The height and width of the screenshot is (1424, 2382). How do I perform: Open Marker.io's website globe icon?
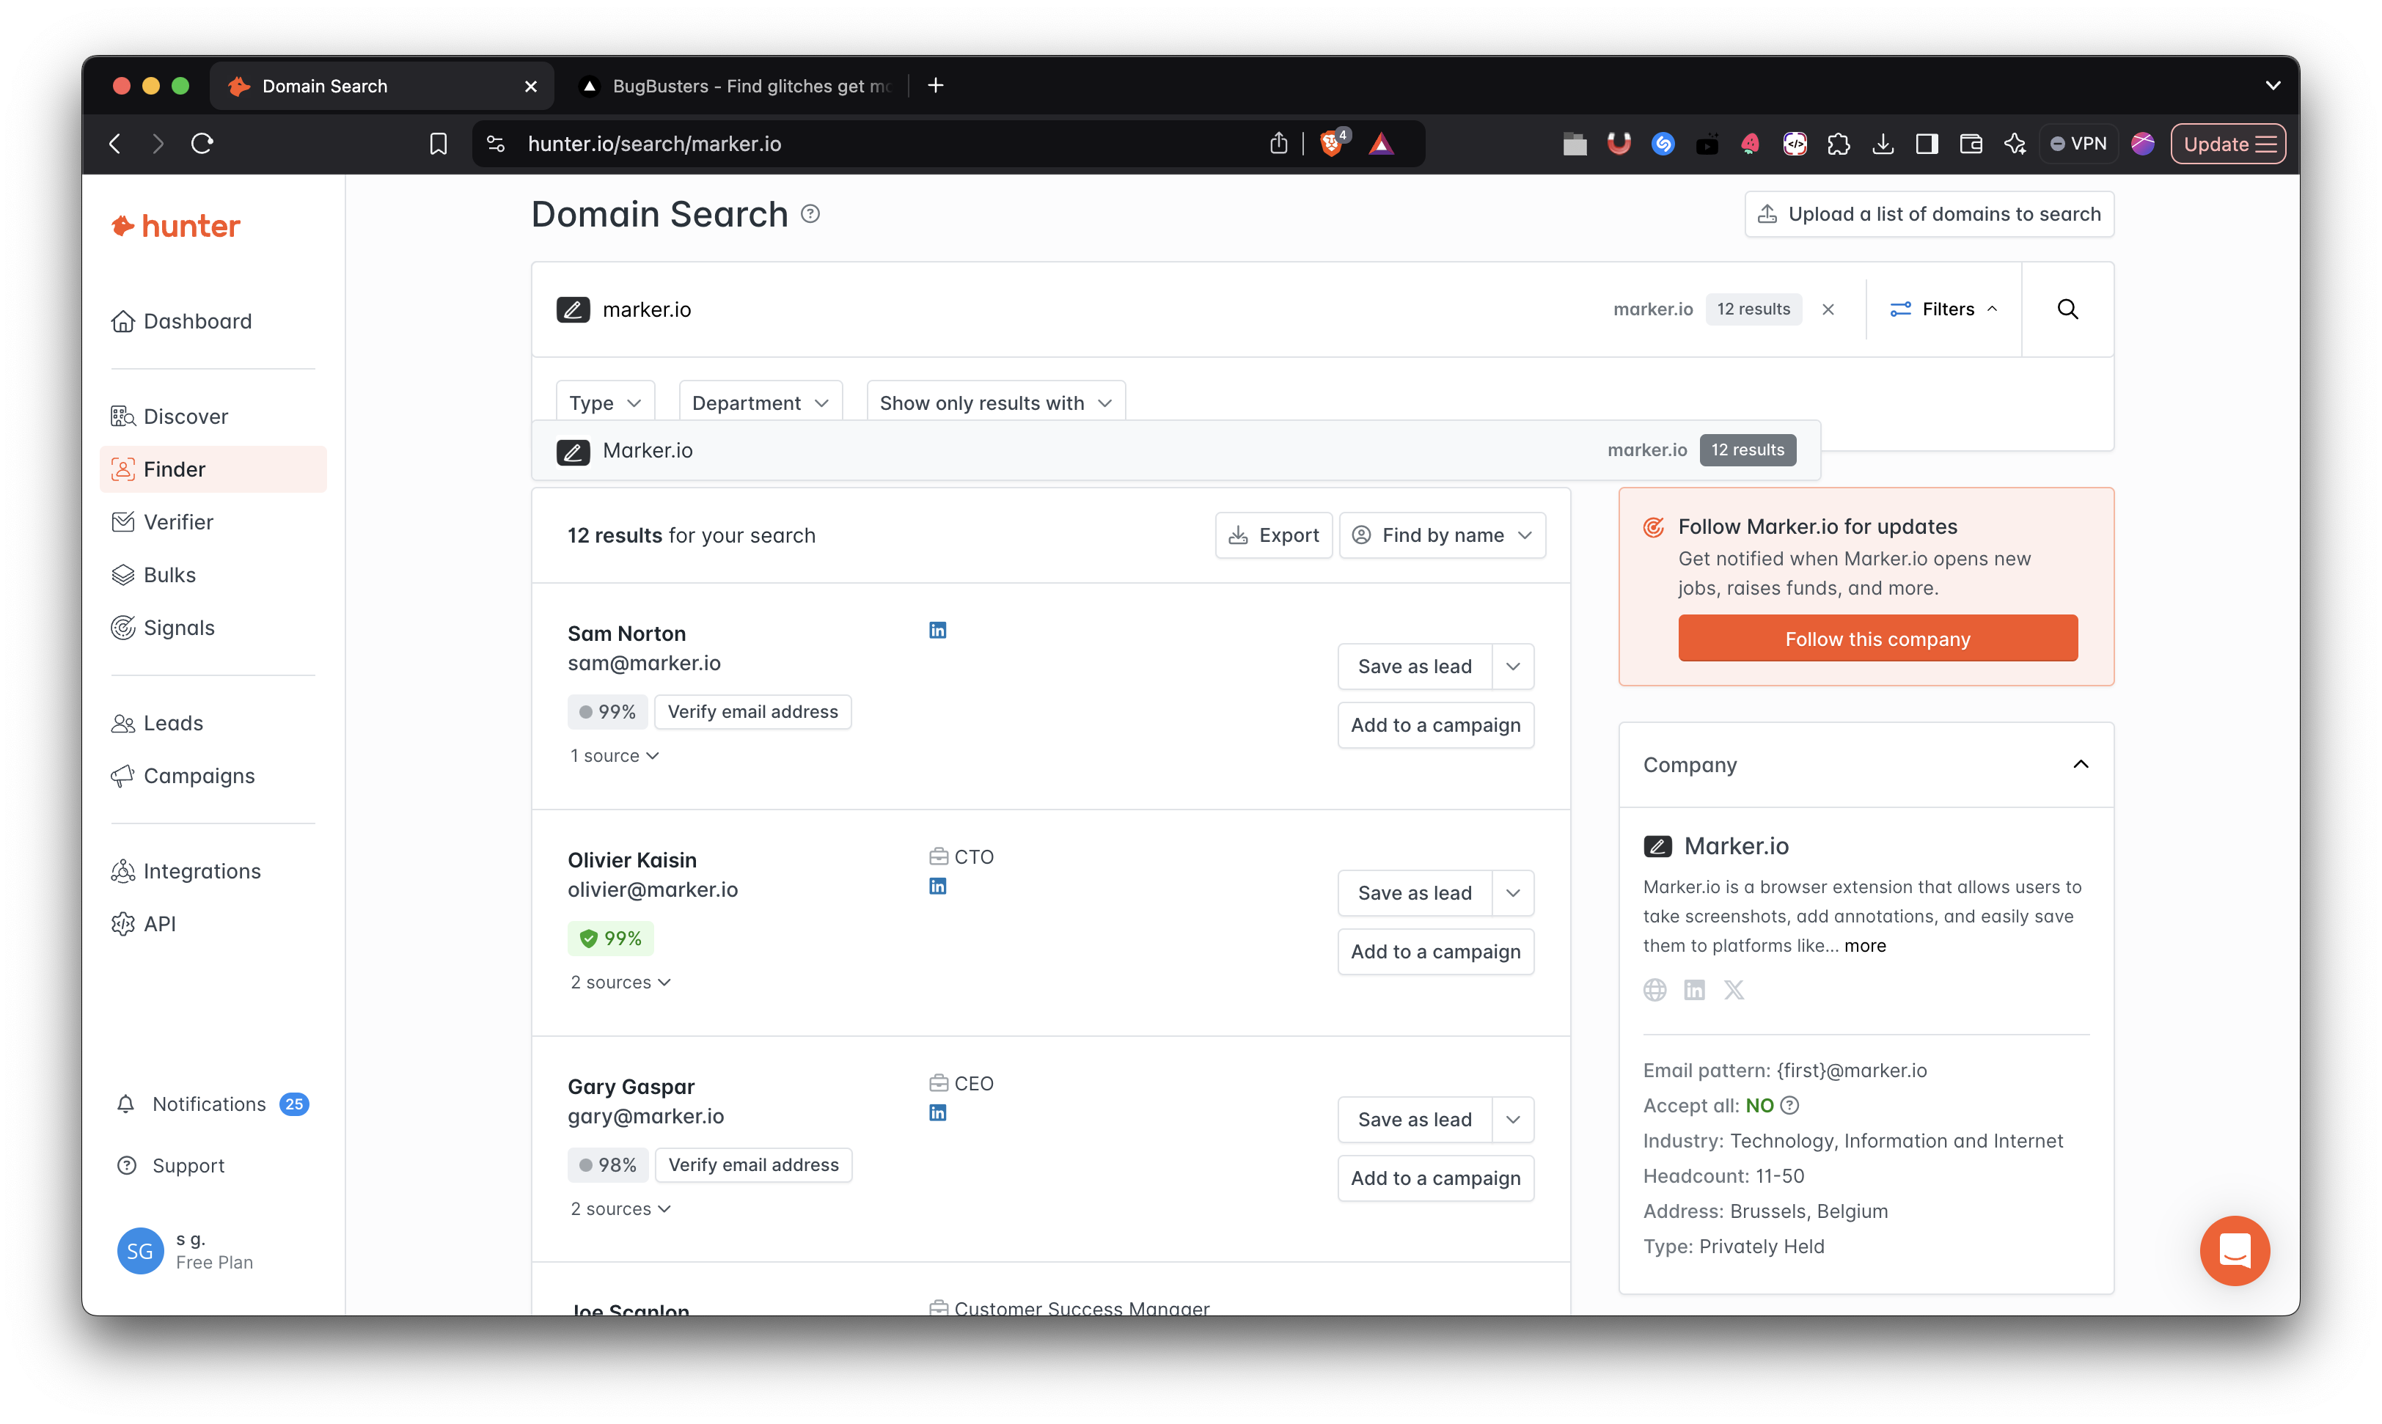1654,989
